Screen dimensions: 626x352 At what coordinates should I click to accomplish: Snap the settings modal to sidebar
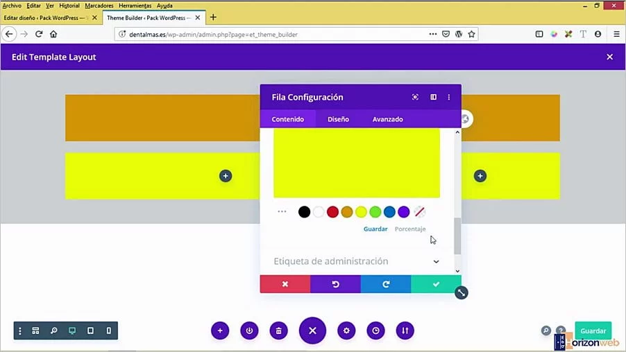[433, 97]
